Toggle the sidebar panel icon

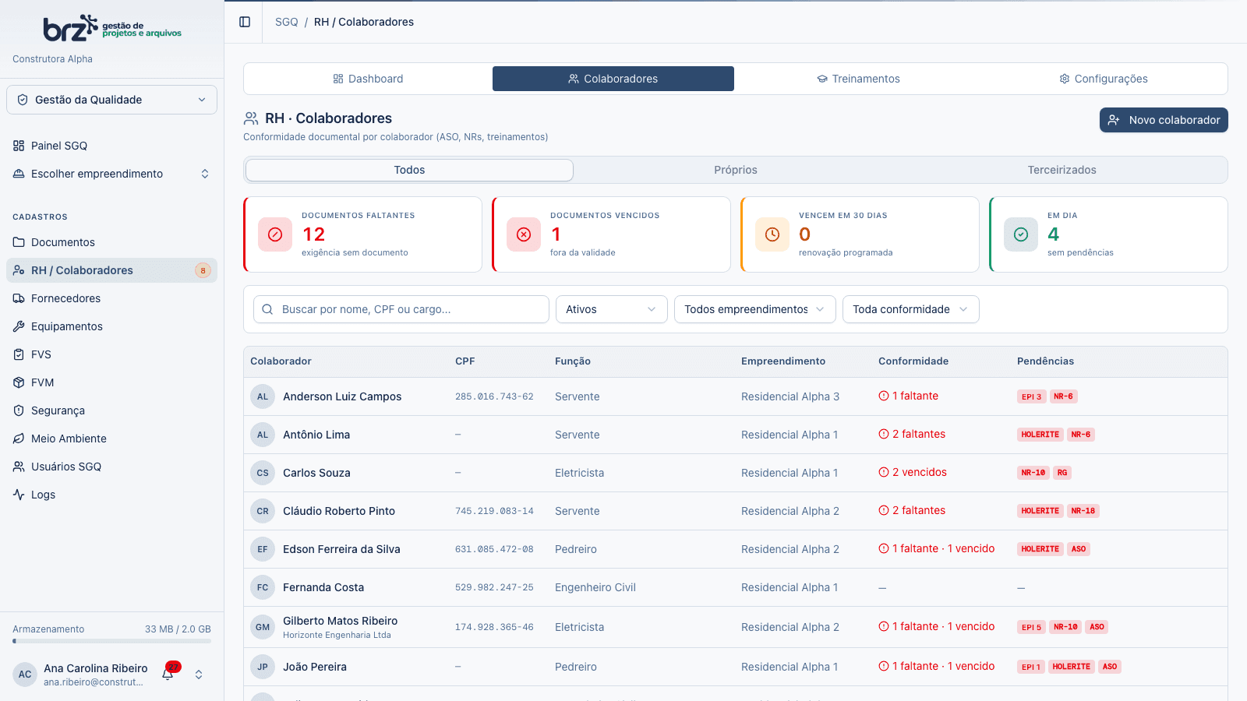[x=245, y=22]
